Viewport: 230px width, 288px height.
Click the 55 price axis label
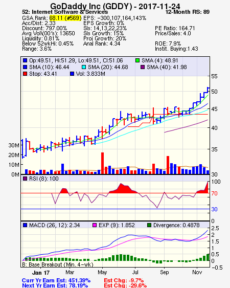(x=214, y=76)
